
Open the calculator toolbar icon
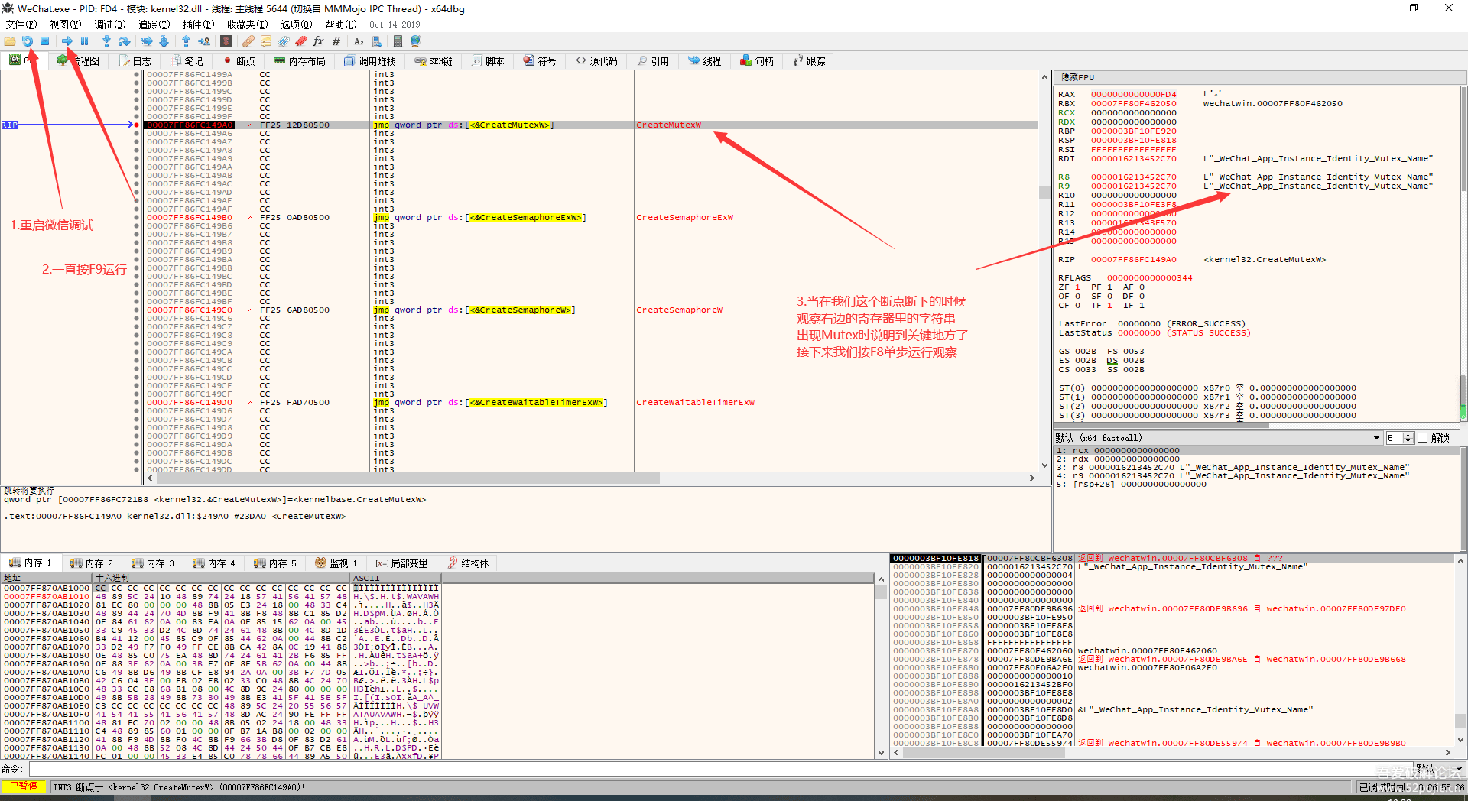(398, 41)
